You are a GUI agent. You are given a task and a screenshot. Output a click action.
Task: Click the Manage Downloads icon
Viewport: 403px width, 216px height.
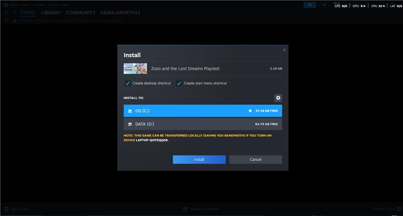click(x=185, y=208)
